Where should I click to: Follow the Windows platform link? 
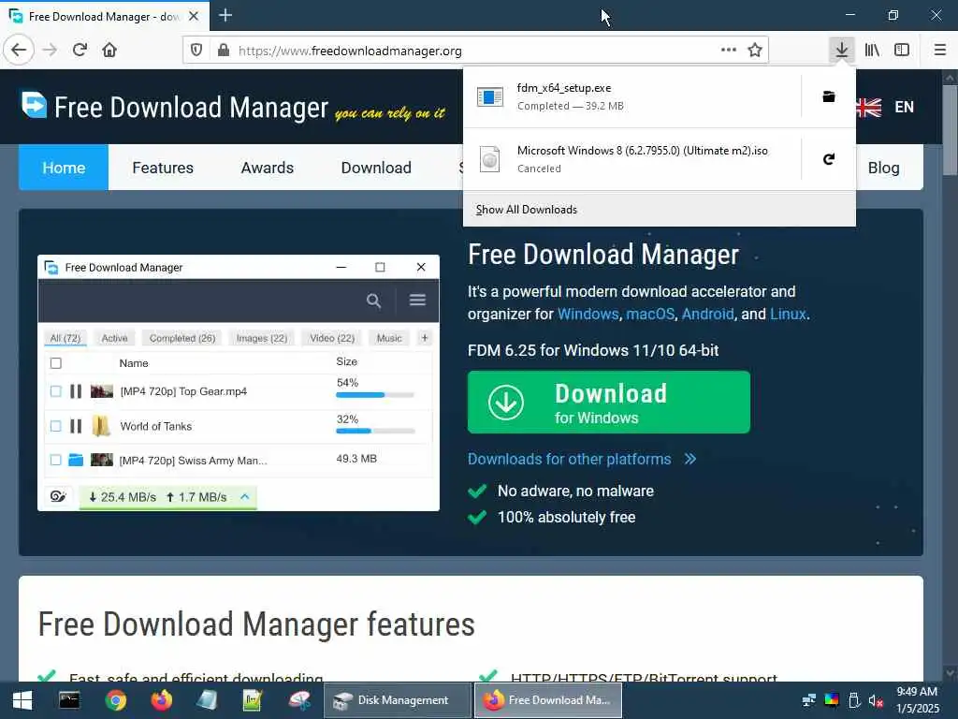tap(588, 314)
